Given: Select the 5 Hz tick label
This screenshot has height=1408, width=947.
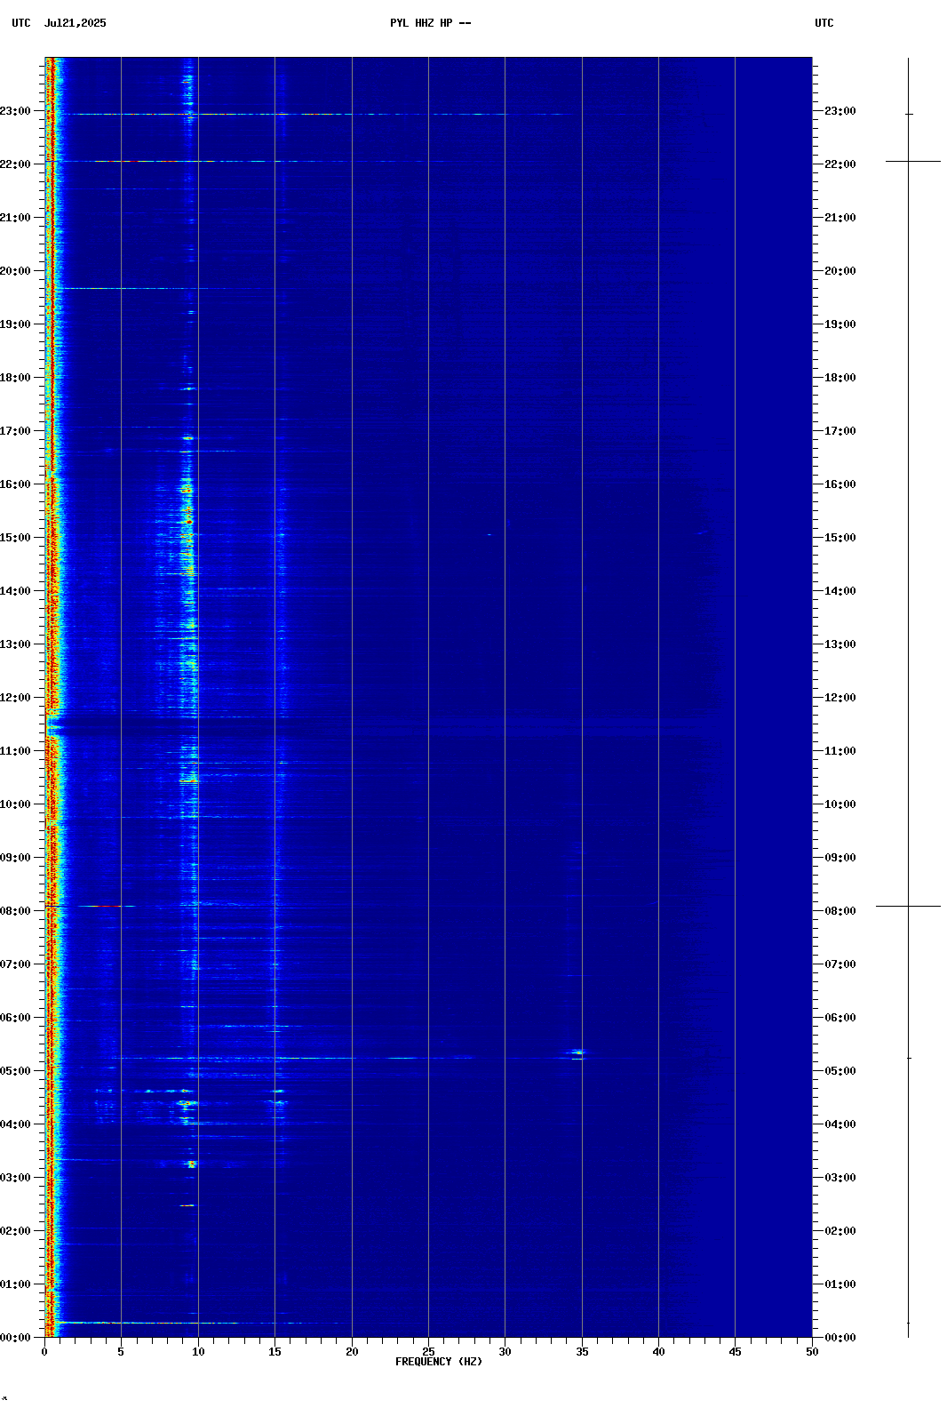Looking at the screenshot, I should (x=121, y=1352).
